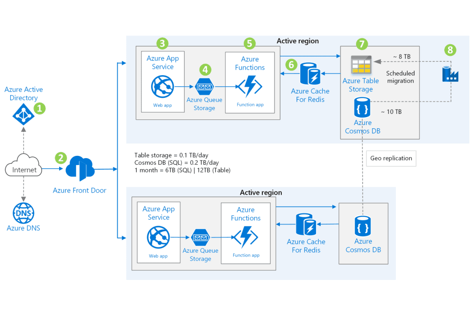Select the '1 month = 6TB (SQL) | 12TB (Table)' line
473x315 pixels.
point(182,171)
